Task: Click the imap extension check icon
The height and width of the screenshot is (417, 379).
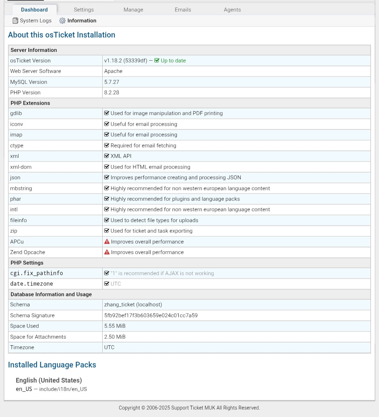Action: 107,134
